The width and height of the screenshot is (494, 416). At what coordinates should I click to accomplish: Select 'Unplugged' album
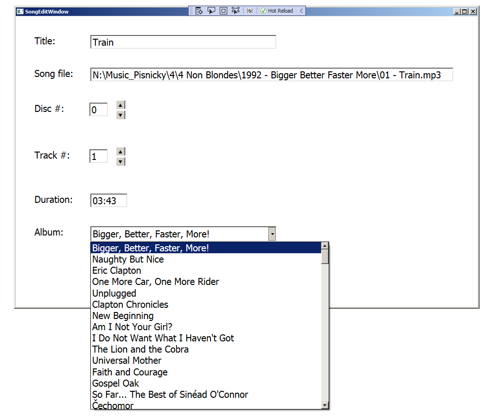[206, 293]
